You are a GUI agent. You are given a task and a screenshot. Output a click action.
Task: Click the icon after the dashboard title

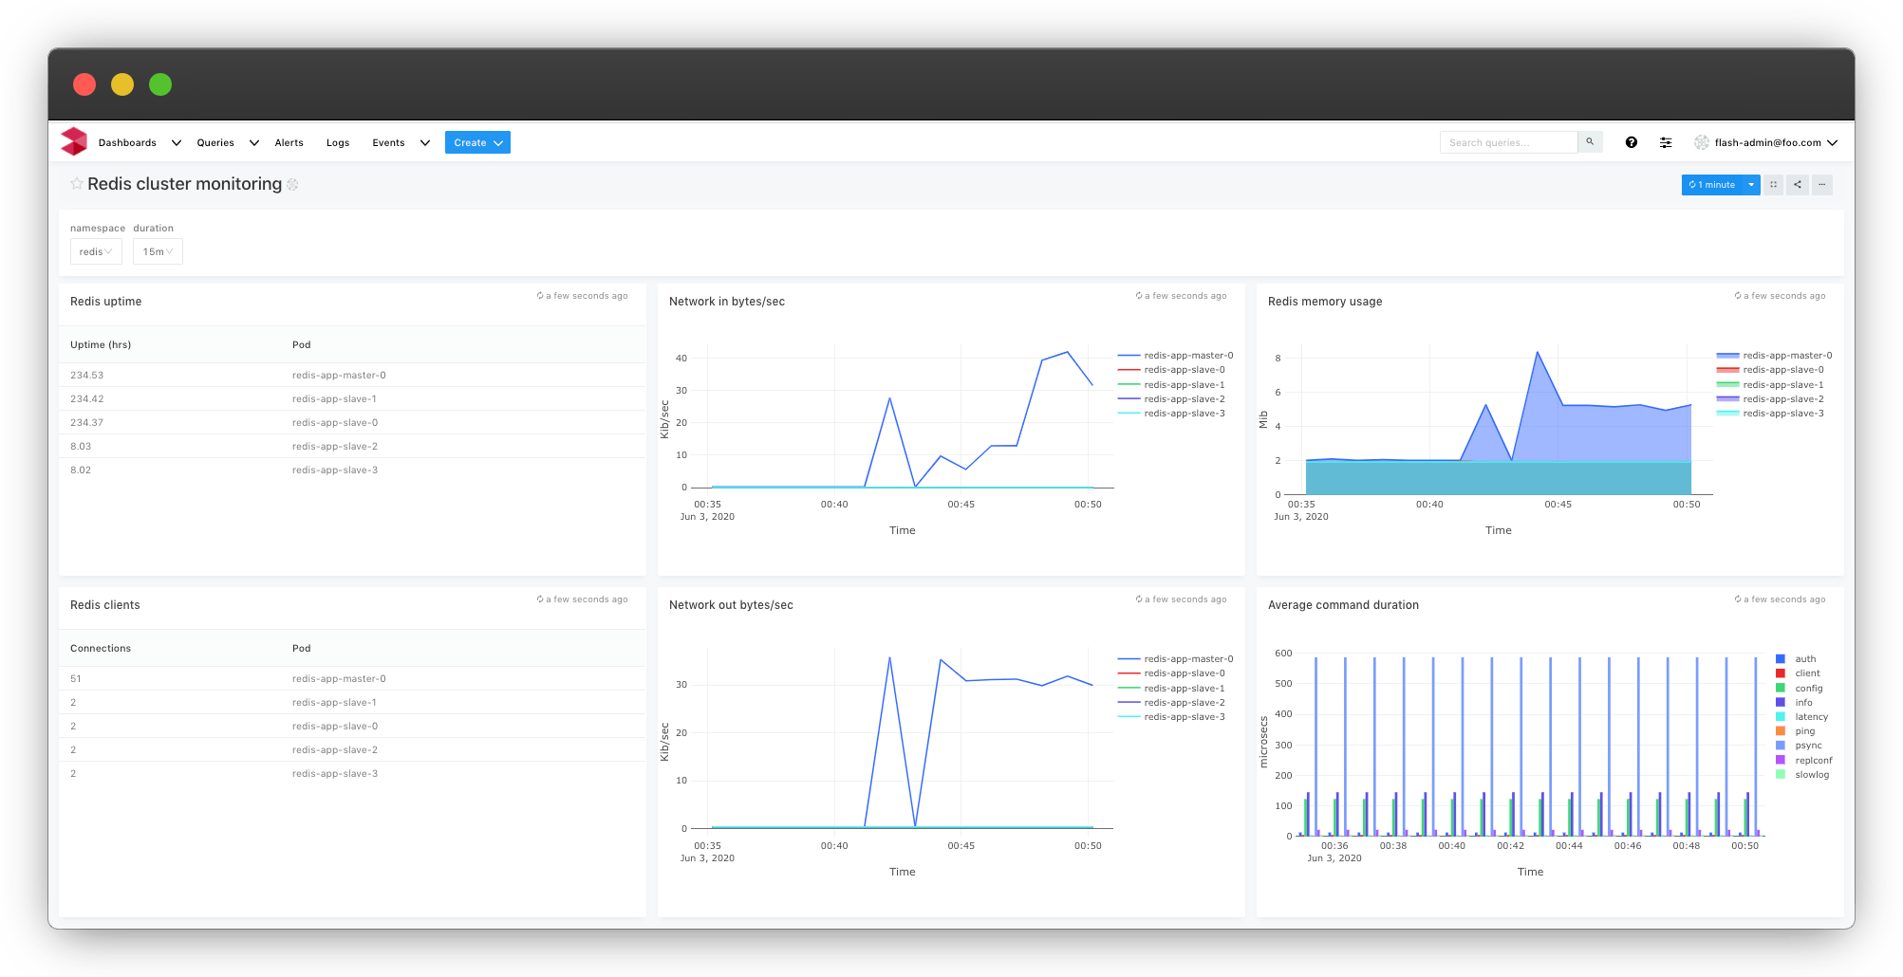point(292,185)
